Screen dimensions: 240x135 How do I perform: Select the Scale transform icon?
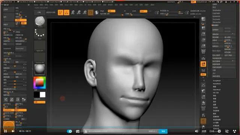78,12
